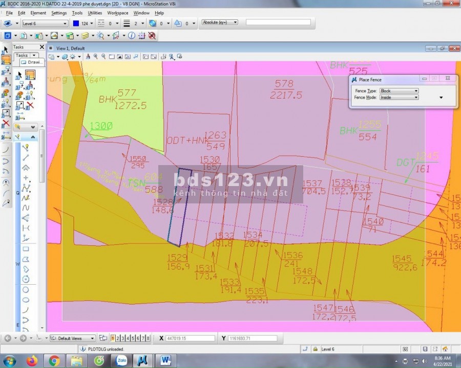Select the Place Circle tool
Image resolution: width=461 pixels, height=368 pixels.
pyautogui.click(x=26, y=290)
